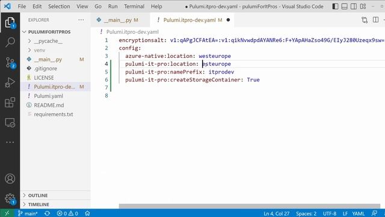
Task: Expand the OUTLINE section
Action: click(55, 195)
